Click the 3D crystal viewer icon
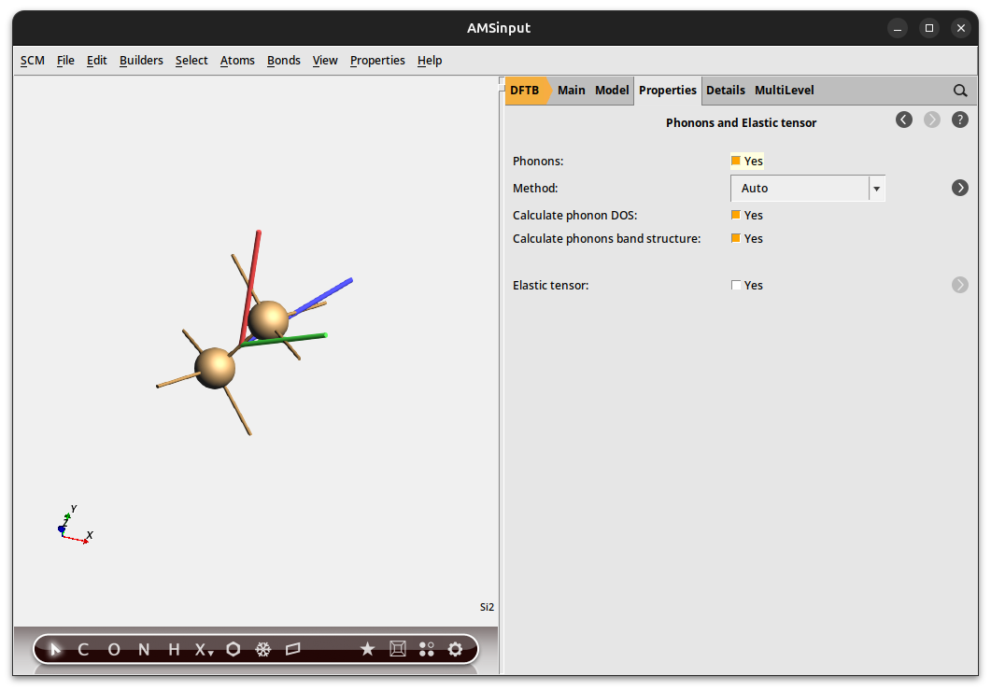Image resolution: width=991 pixels, height=691 pixels. click(397, 649)
